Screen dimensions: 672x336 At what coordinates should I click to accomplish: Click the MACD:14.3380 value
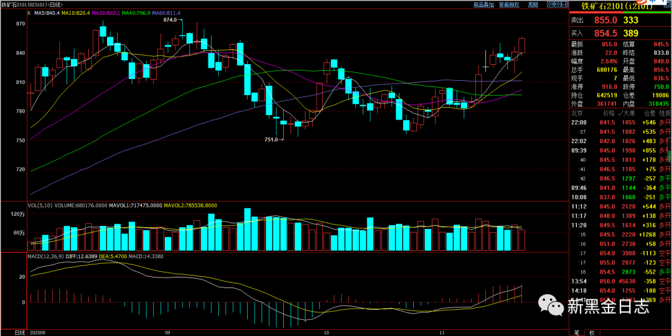(x=147, y=256)
